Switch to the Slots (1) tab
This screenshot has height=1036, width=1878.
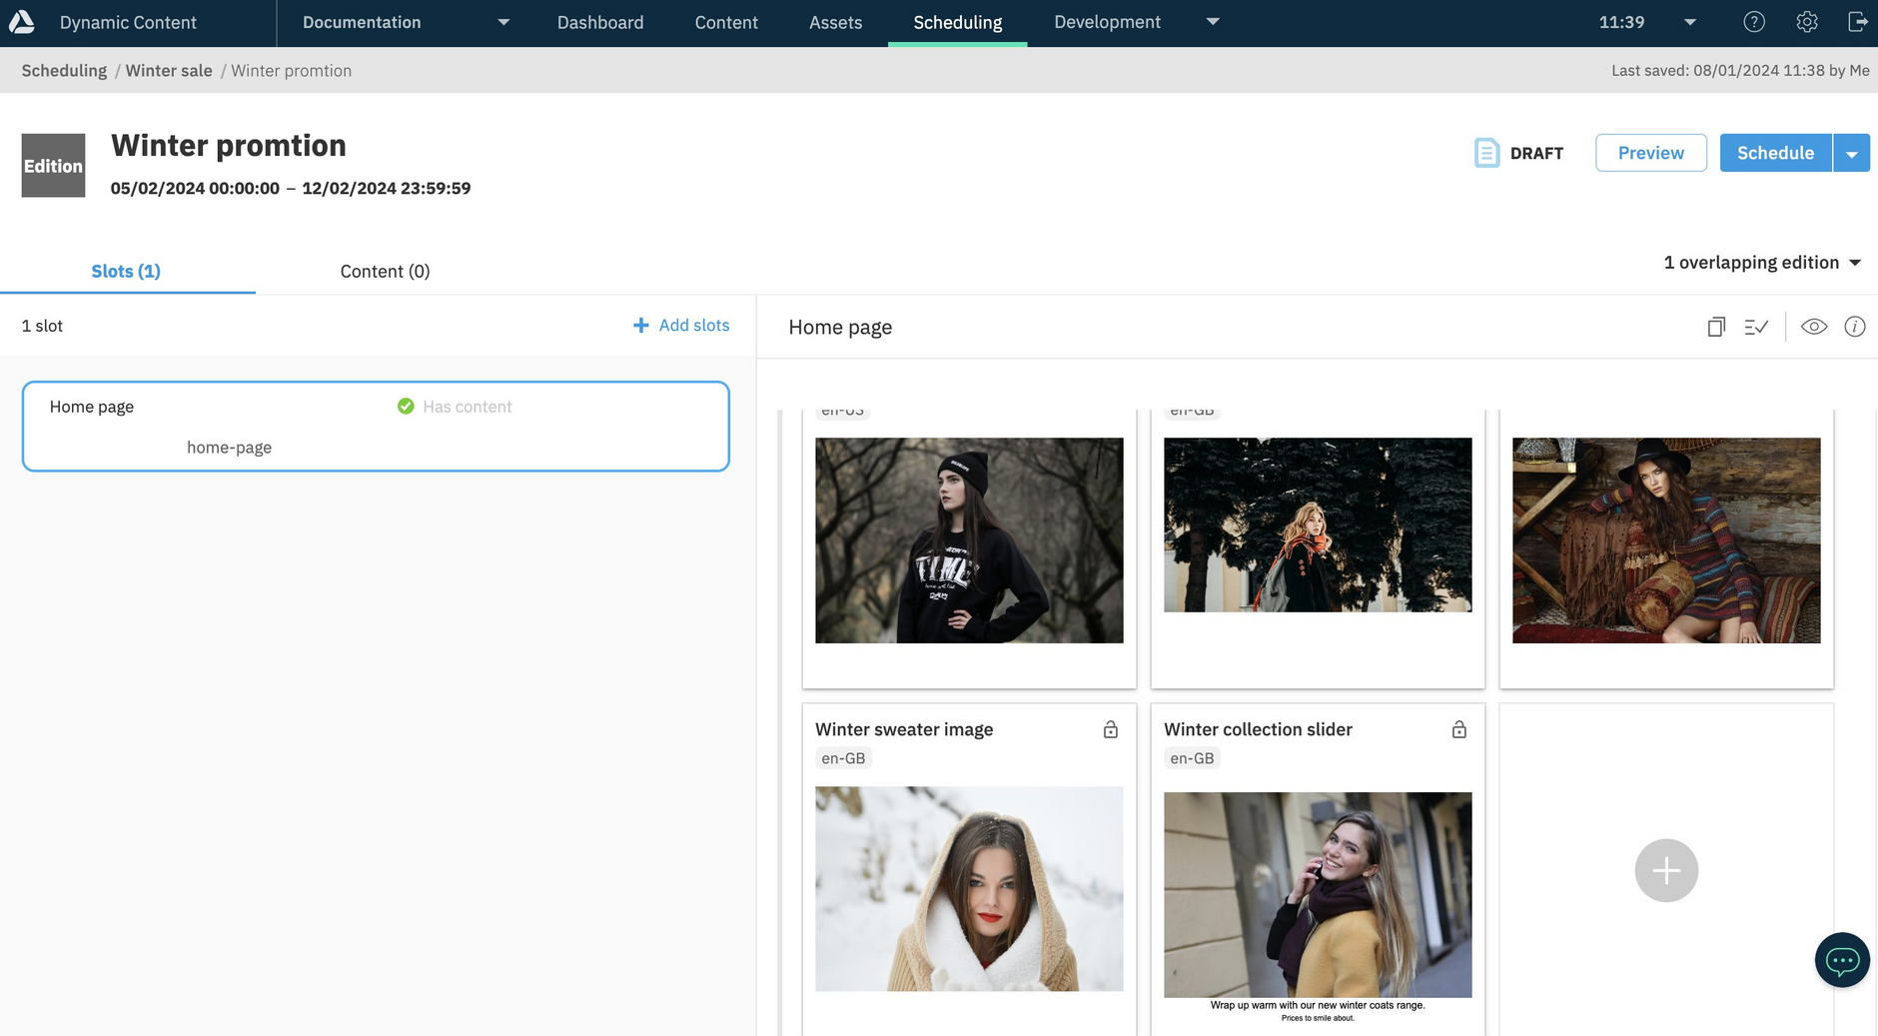[x=126, y=271]
